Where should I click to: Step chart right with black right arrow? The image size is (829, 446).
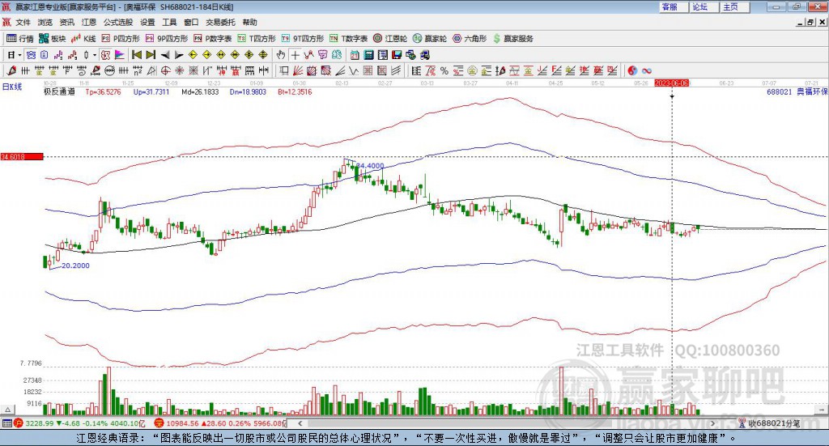pos(179,55)
